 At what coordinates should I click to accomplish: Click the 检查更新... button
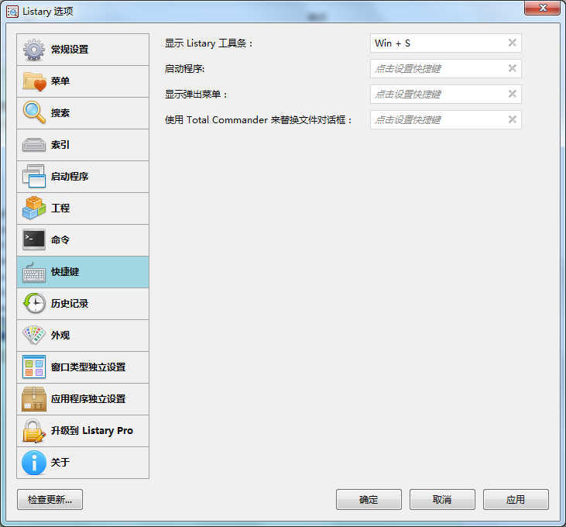point(50,500)
